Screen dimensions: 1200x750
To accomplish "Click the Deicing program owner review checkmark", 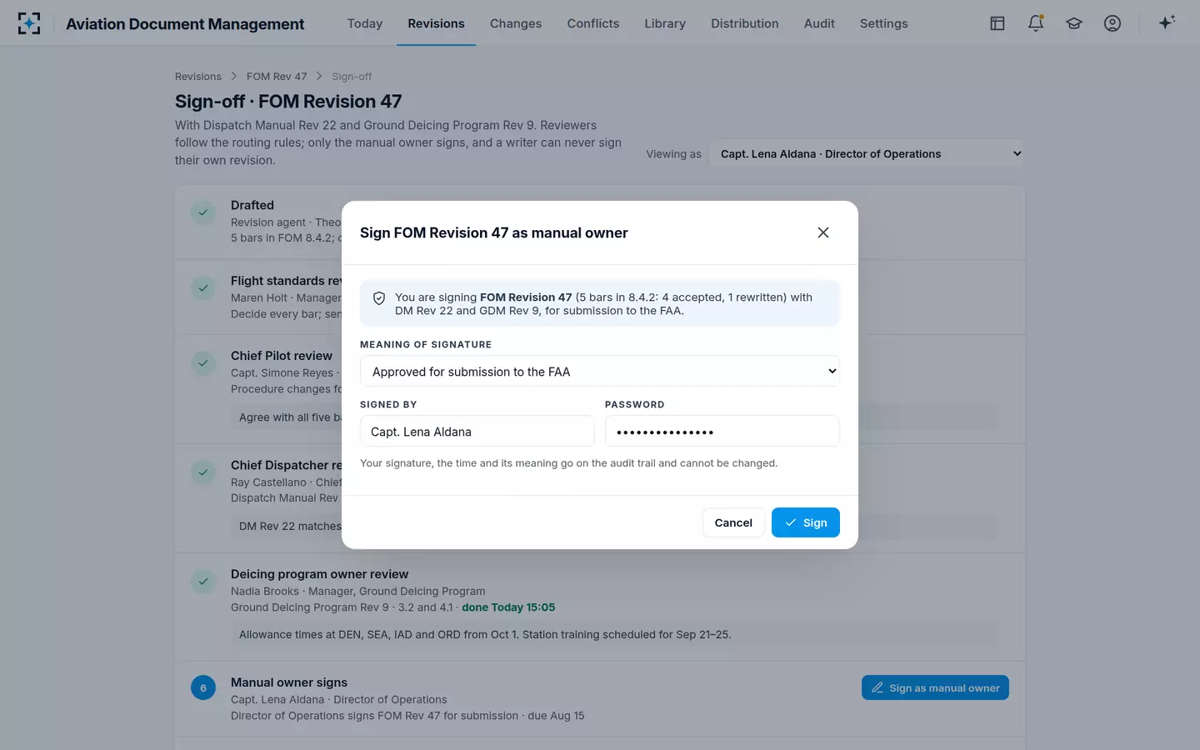I will coord(203,582).
